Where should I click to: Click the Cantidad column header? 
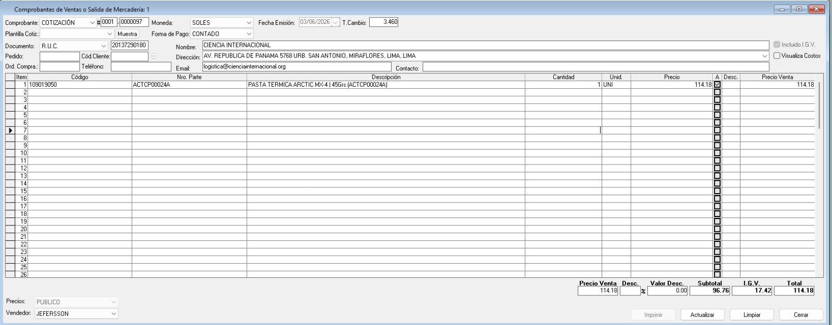click(563, 77)
